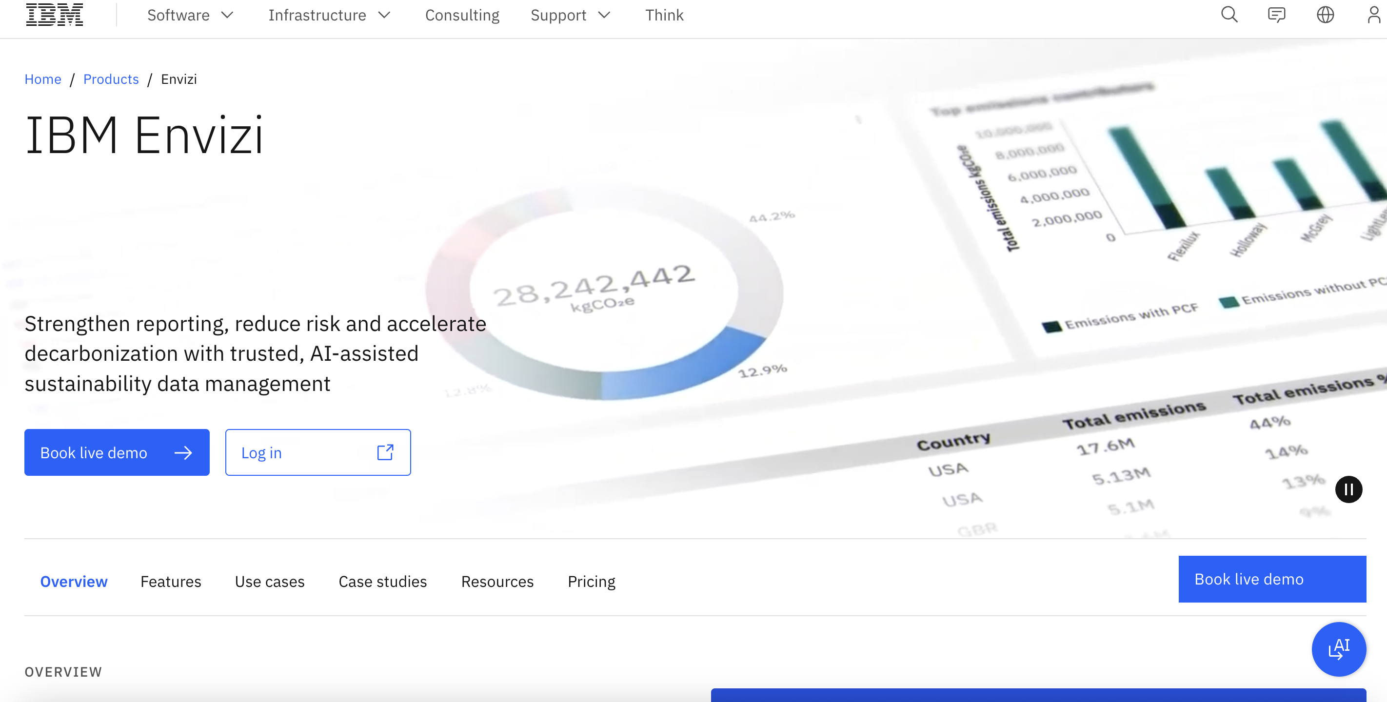Pause the hero background video
Screen dimensions: 1387x702
click(1348, 489)
